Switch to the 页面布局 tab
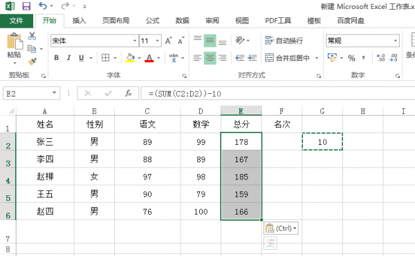 (x=116, y=21)
